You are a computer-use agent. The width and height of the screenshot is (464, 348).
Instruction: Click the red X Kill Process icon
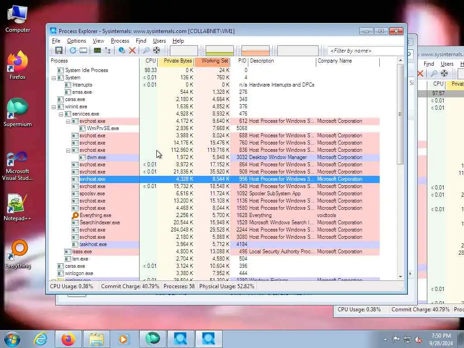[132, 51]
